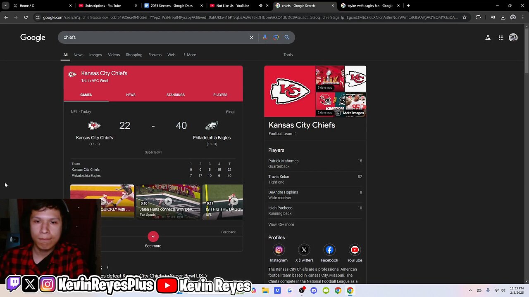Open the Tools options
This screenshot has width=529, height=297.
(x=288, y=55)
